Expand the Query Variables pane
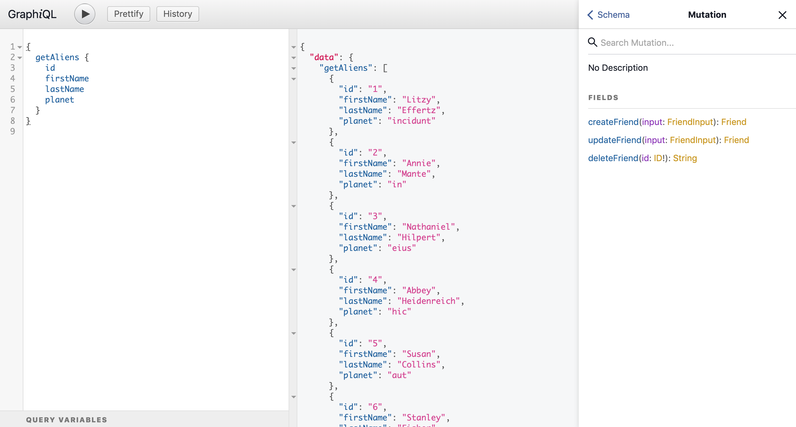The image size is (796, 427). (66, 420)
